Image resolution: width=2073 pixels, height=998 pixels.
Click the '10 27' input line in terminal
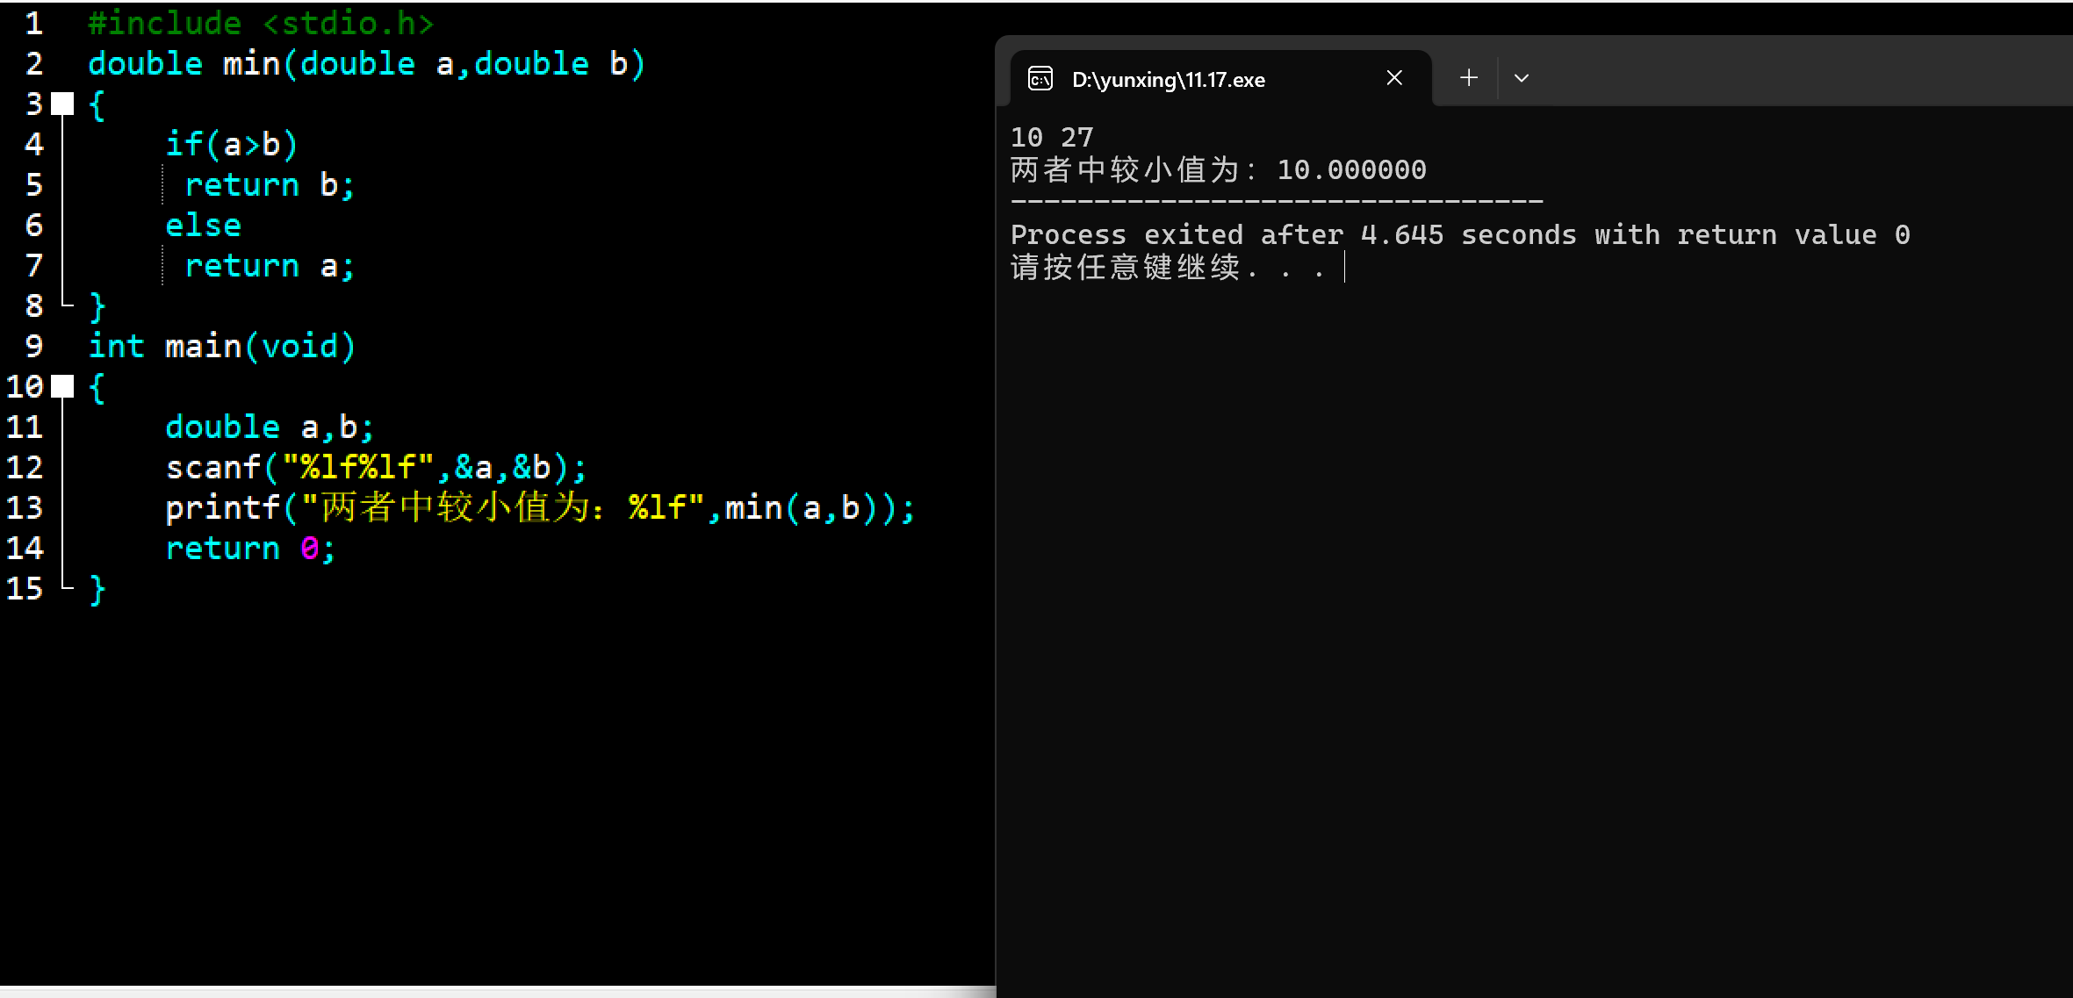(x=1051, y=137)
